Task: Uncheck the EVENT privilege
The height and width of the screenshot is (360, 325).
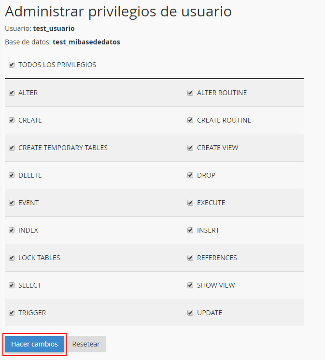Action: 12,203
